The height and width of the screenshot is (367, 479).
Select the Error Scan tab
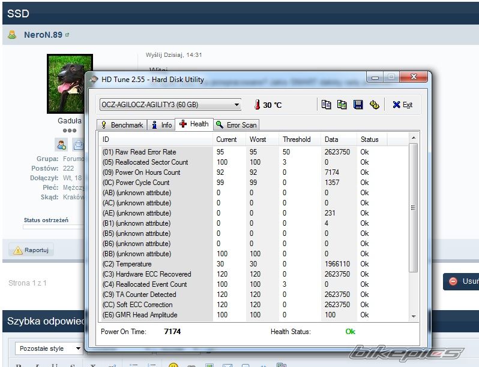(236, 125)
